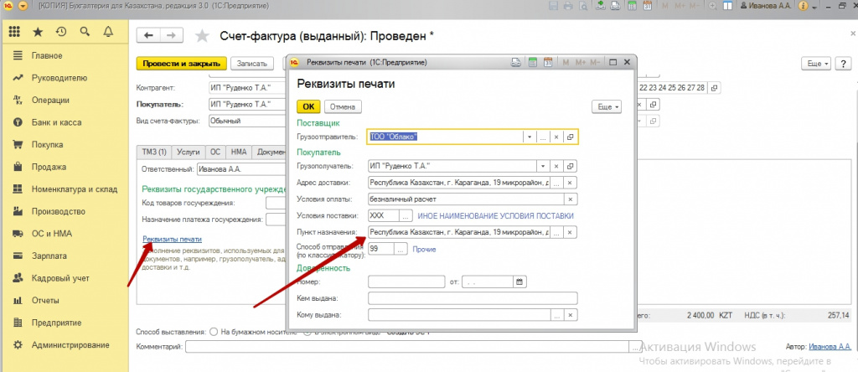Open the Номенклатура и склад section
The image size is (858, 372).
[x=75, y=189]
